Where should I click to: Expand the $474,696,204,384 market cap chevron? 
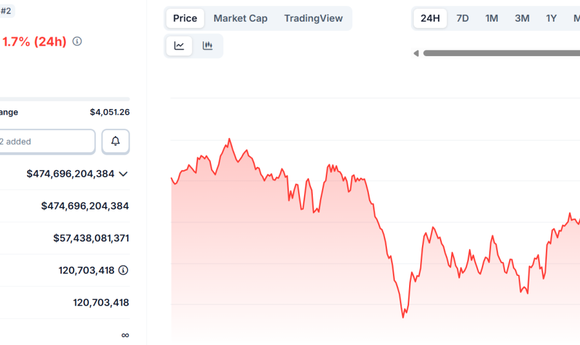[x=123, y=174]
